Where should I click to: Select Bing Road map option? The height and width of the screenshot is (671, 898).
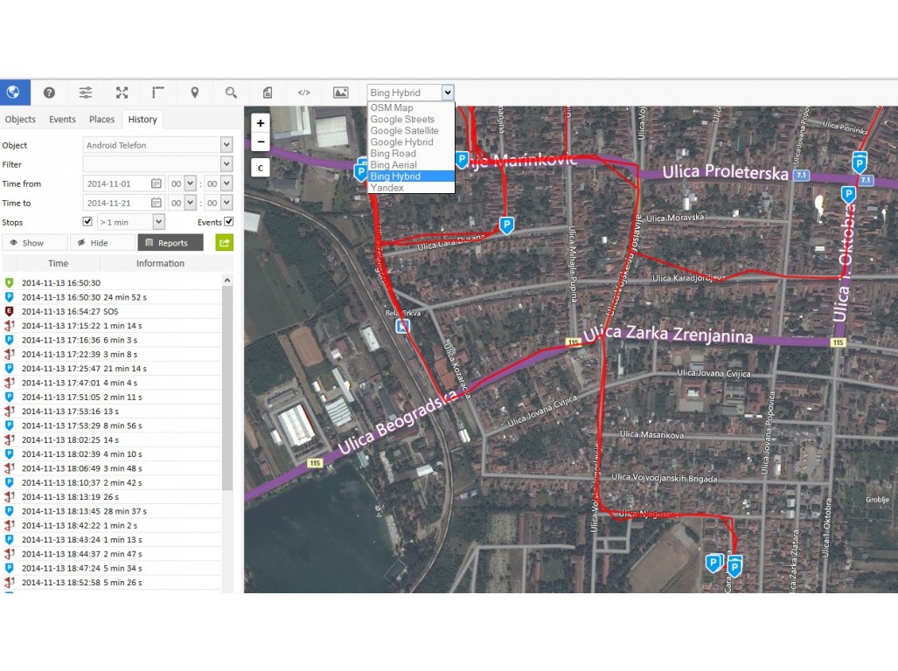(x=393, y=153)
